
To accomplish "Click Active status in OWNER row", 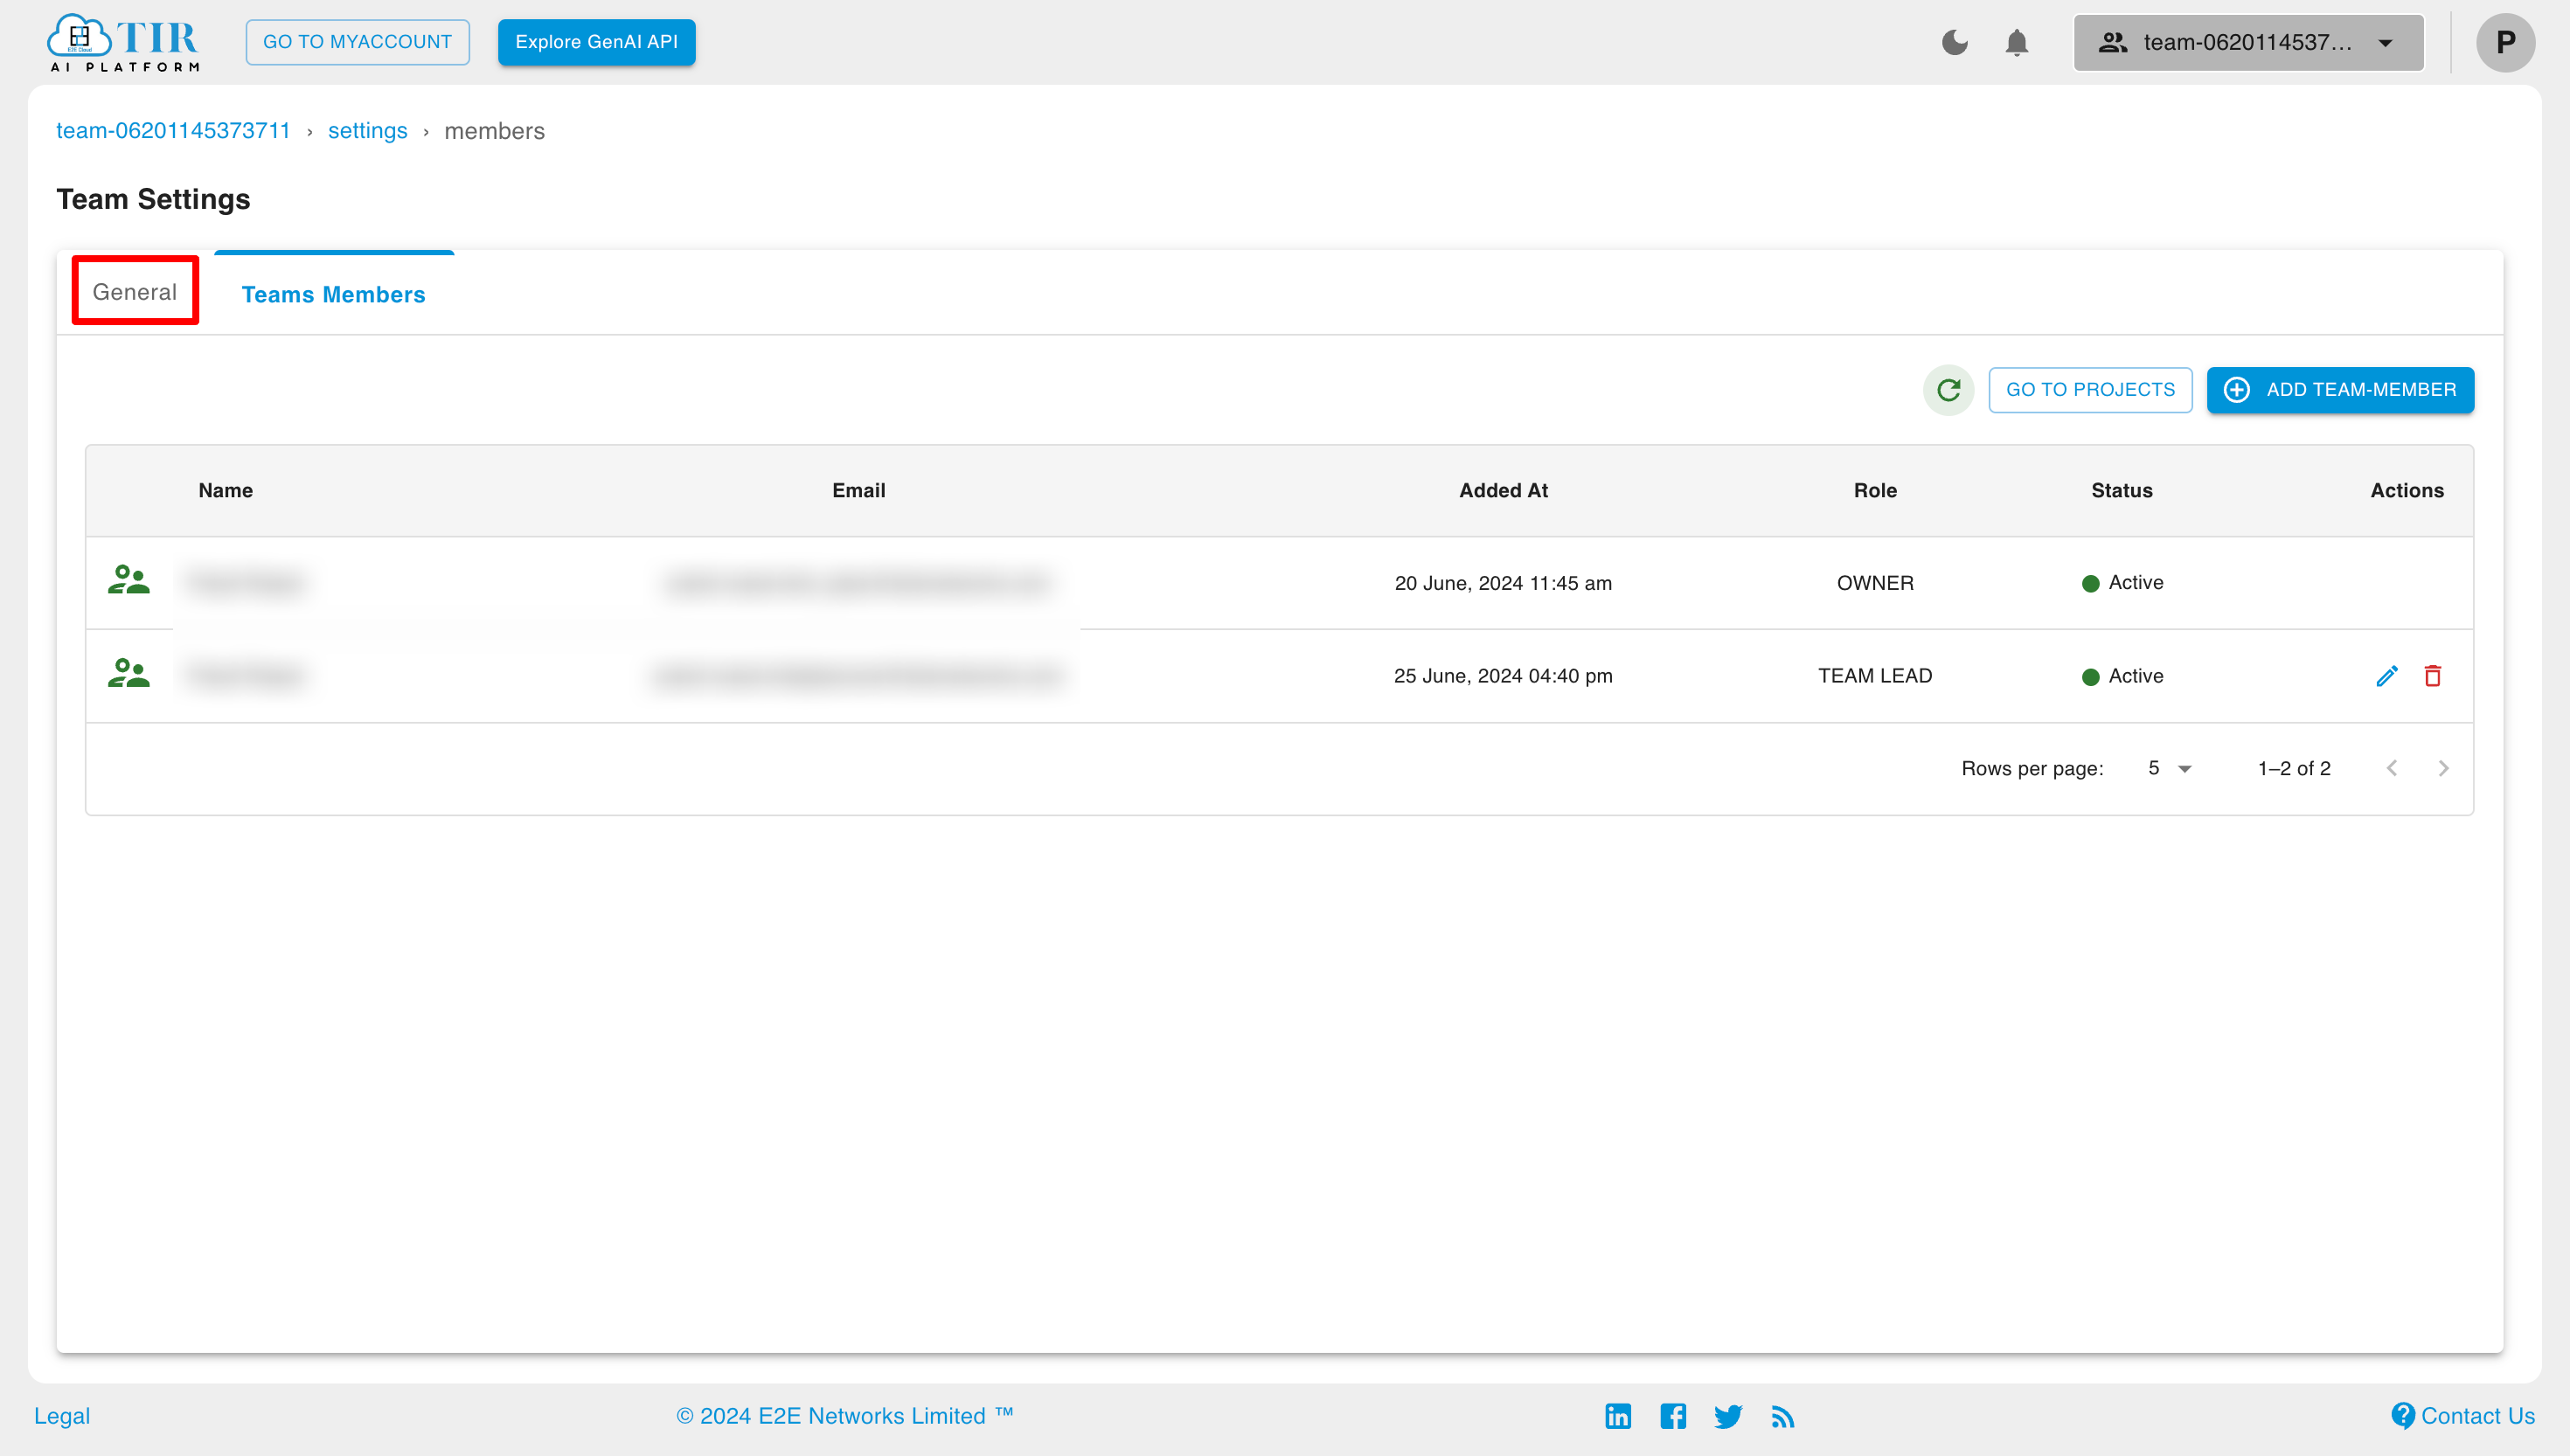I will [x=2122, y=583].
